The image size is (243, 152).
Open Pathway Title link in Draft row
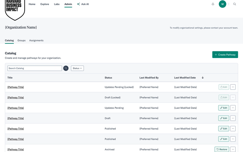16,118
